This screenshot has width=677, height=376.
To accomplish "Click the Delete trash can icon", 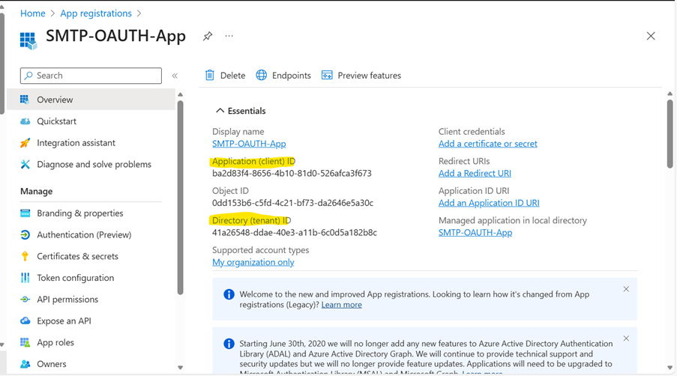I will [210, 76].
